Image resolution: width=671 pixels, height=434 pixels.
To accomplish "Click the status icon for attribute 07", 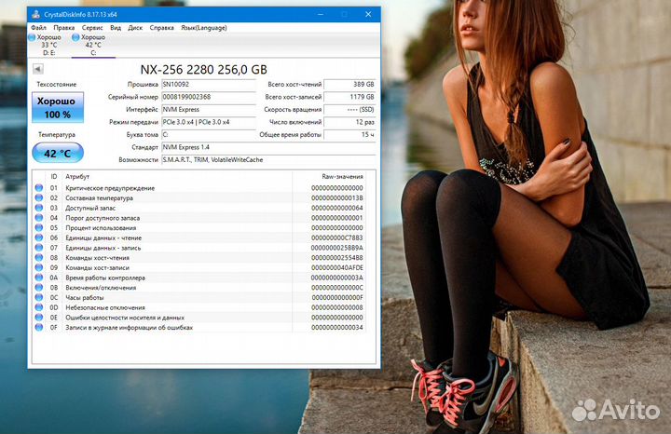I will (x=39, y=248).
